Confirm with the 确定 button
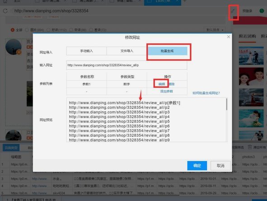The height and width of the screenshot is (201, 267). coord(197,165)
